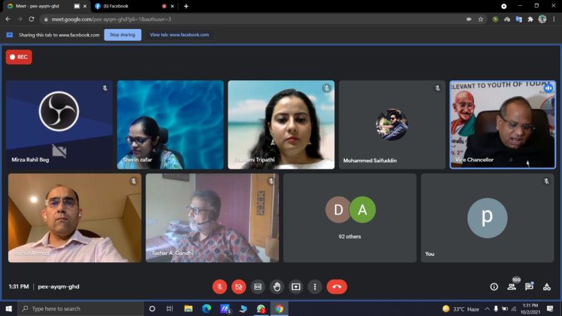Open the chat messages panel
Image resolution: width=562 pixels, height=316 pixels.
tap(529, 286)
